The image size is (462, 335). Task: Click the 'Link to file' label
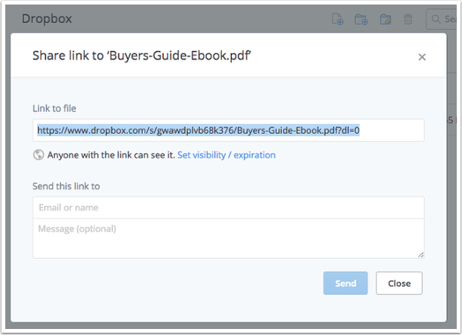tap(54, 108)
